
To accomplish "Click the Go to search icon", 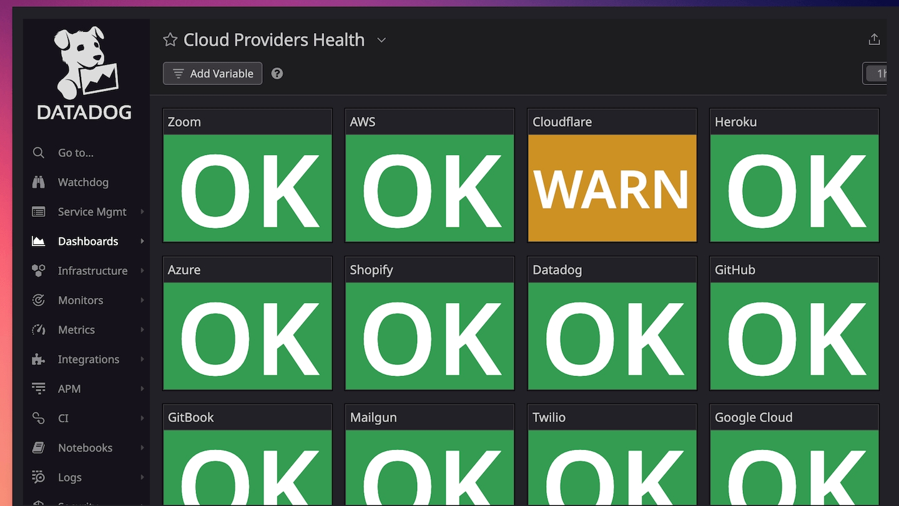I will point(39,152).
